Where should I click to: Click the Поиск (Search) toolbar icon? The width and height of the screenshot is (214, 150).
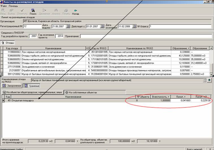(33, 11)
